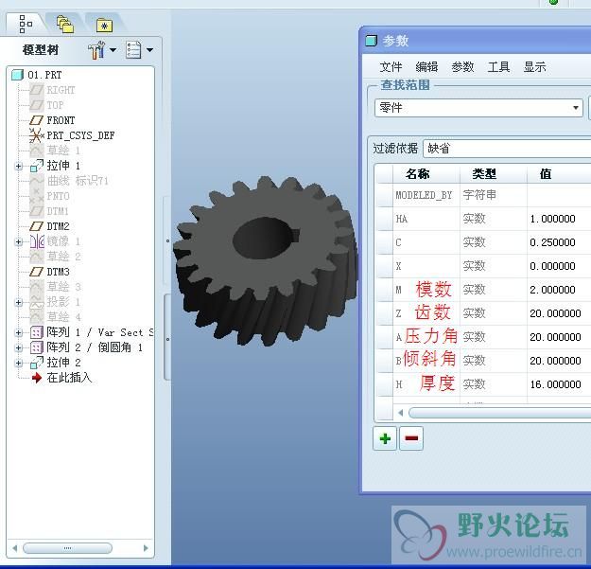
Task: Switch to the model tree navigator tab
Action: point(26,25)
